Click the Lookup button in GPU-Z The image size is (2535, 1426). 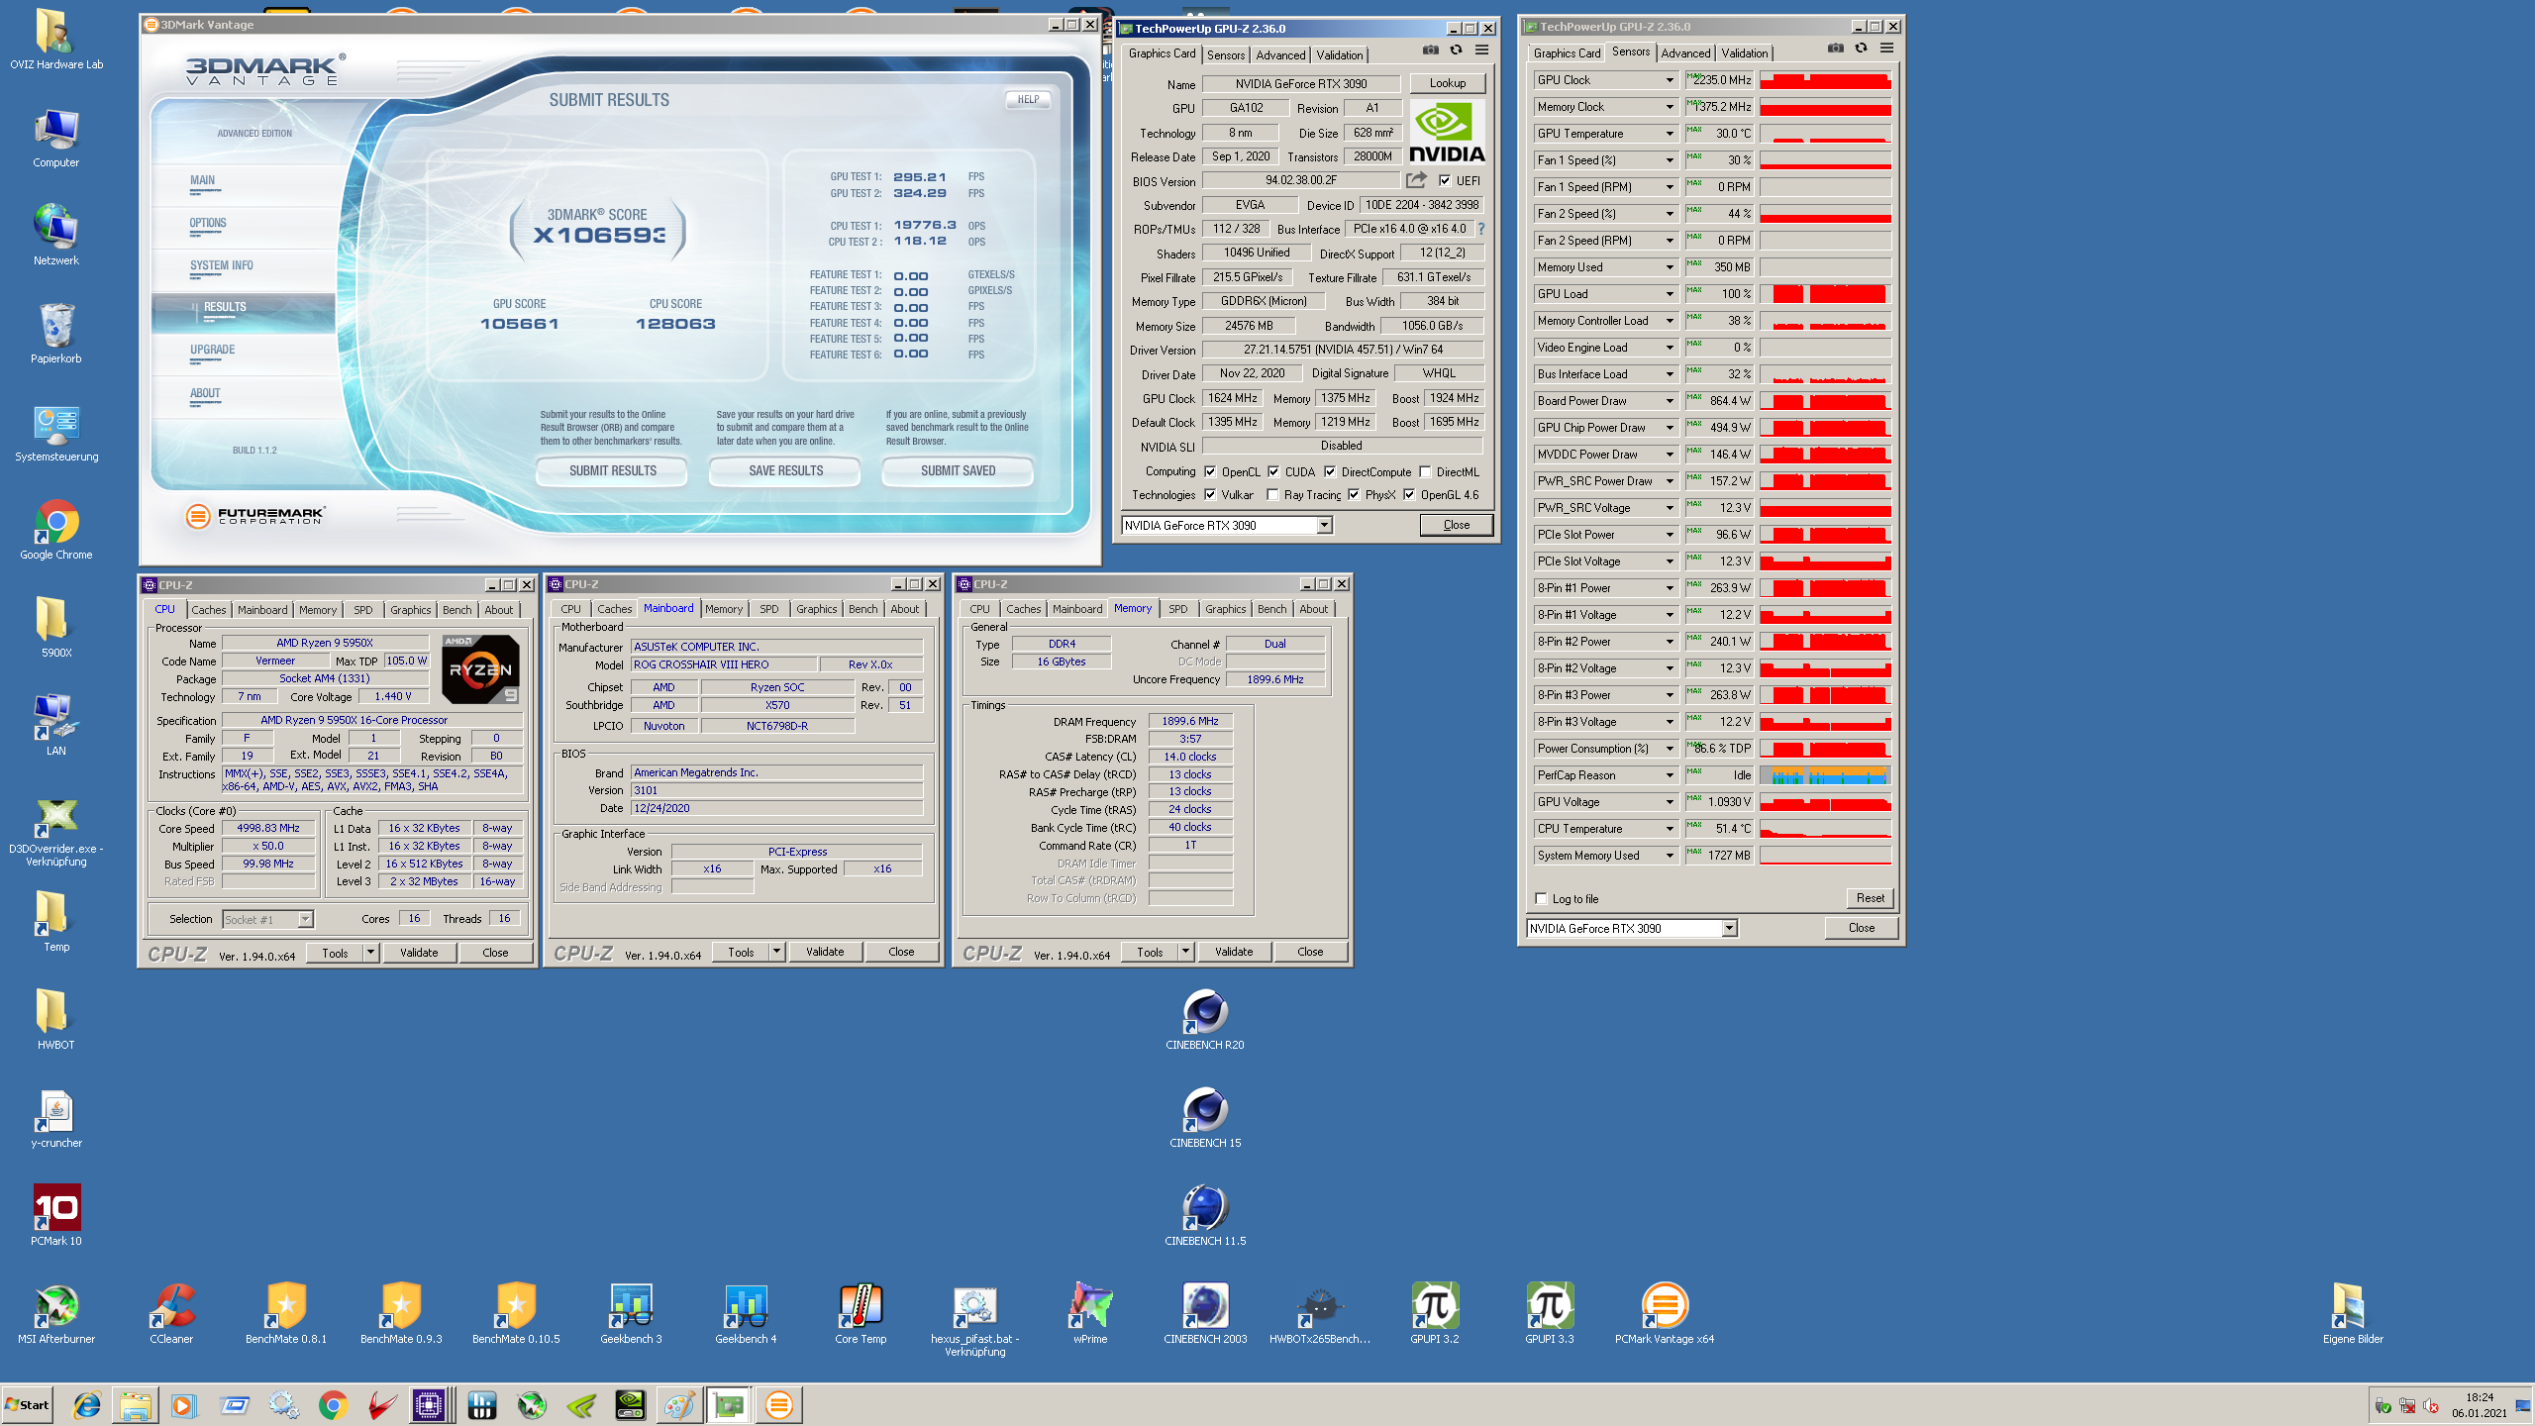[x=1447, y=83]
